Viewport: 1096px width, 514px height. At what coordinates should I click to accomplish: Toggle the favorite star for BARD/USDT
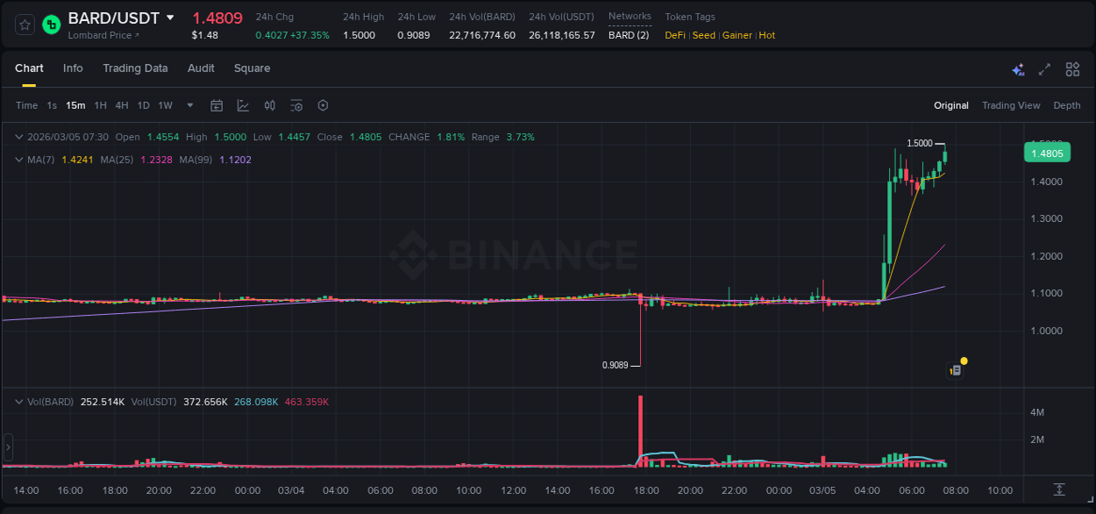(x=24, y=25)
